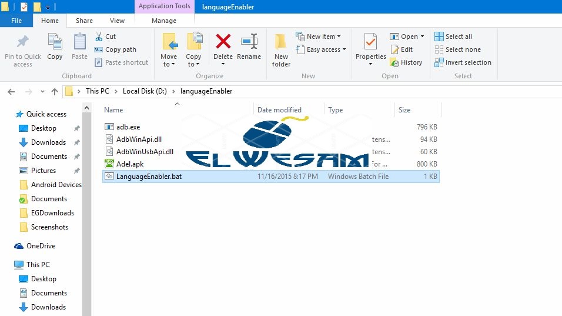This screenshot has width=562, height=316.
Task: Click This PC in address bar
Action: (x=97, y=91)
